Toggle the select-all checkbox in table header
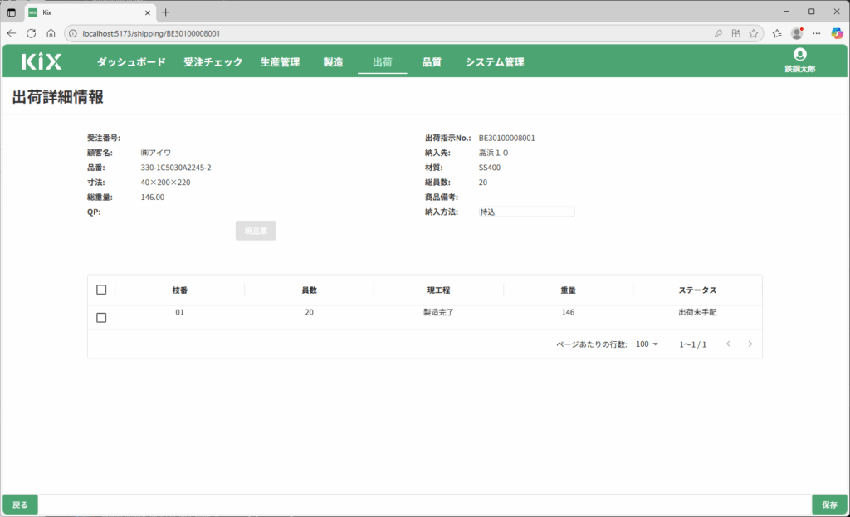Screen dimensions: 850x517 pos(101,290)
